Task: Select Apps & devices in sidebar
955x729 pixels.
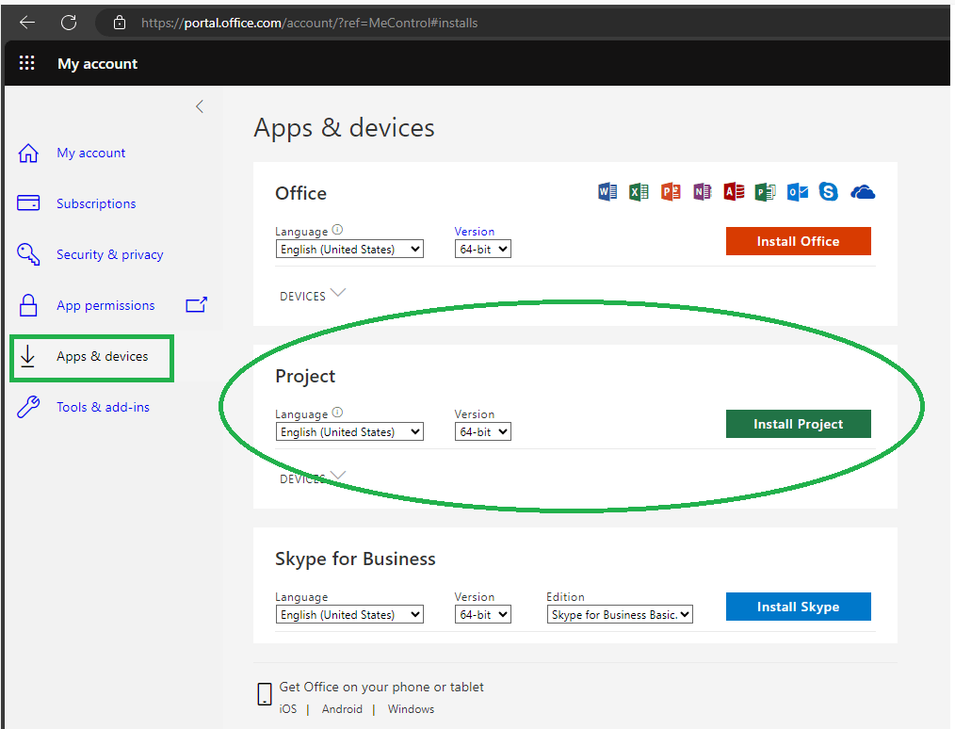Action: click(103, 356)
